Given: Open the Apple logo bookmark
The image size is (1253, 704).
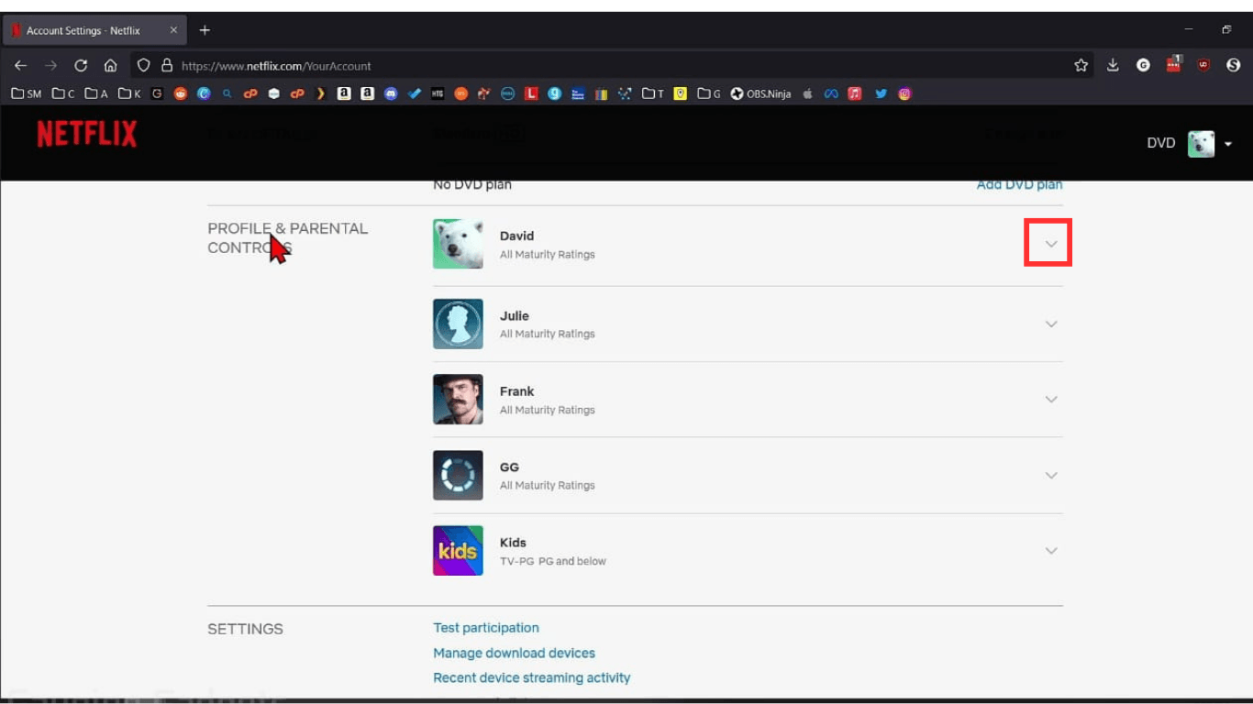Looking at the screenshot, I should pos(807,93).
